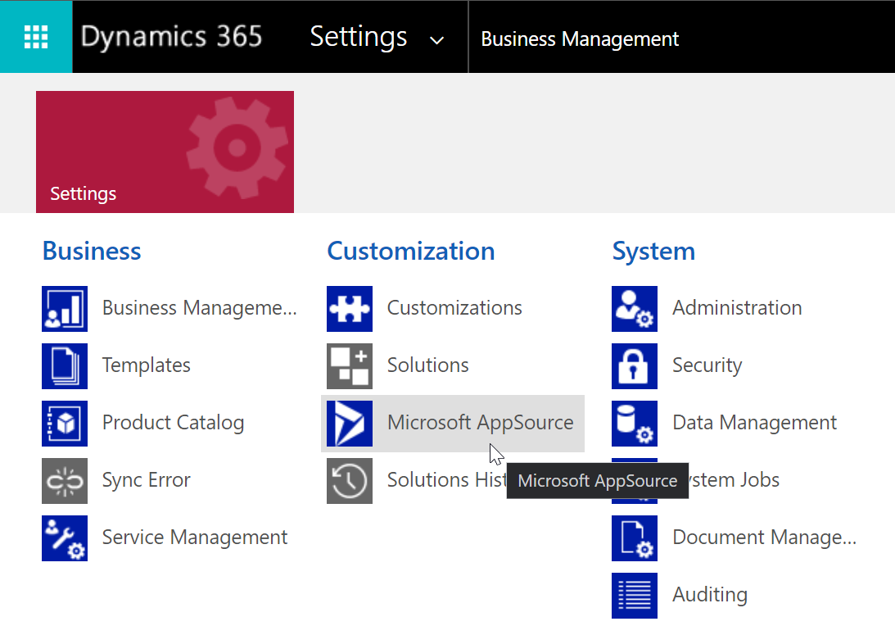Open the Security link
Screen dimensions: 895x626
(707, 365)
